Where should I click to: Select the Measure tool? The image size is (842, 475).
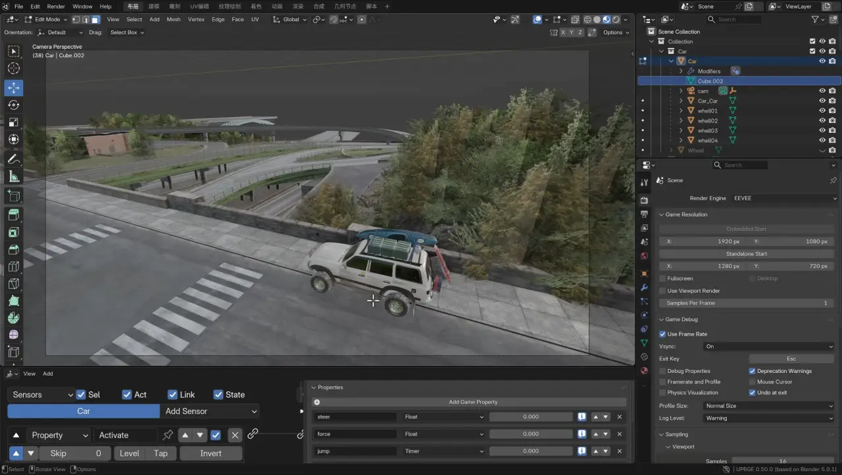(13, 176)
